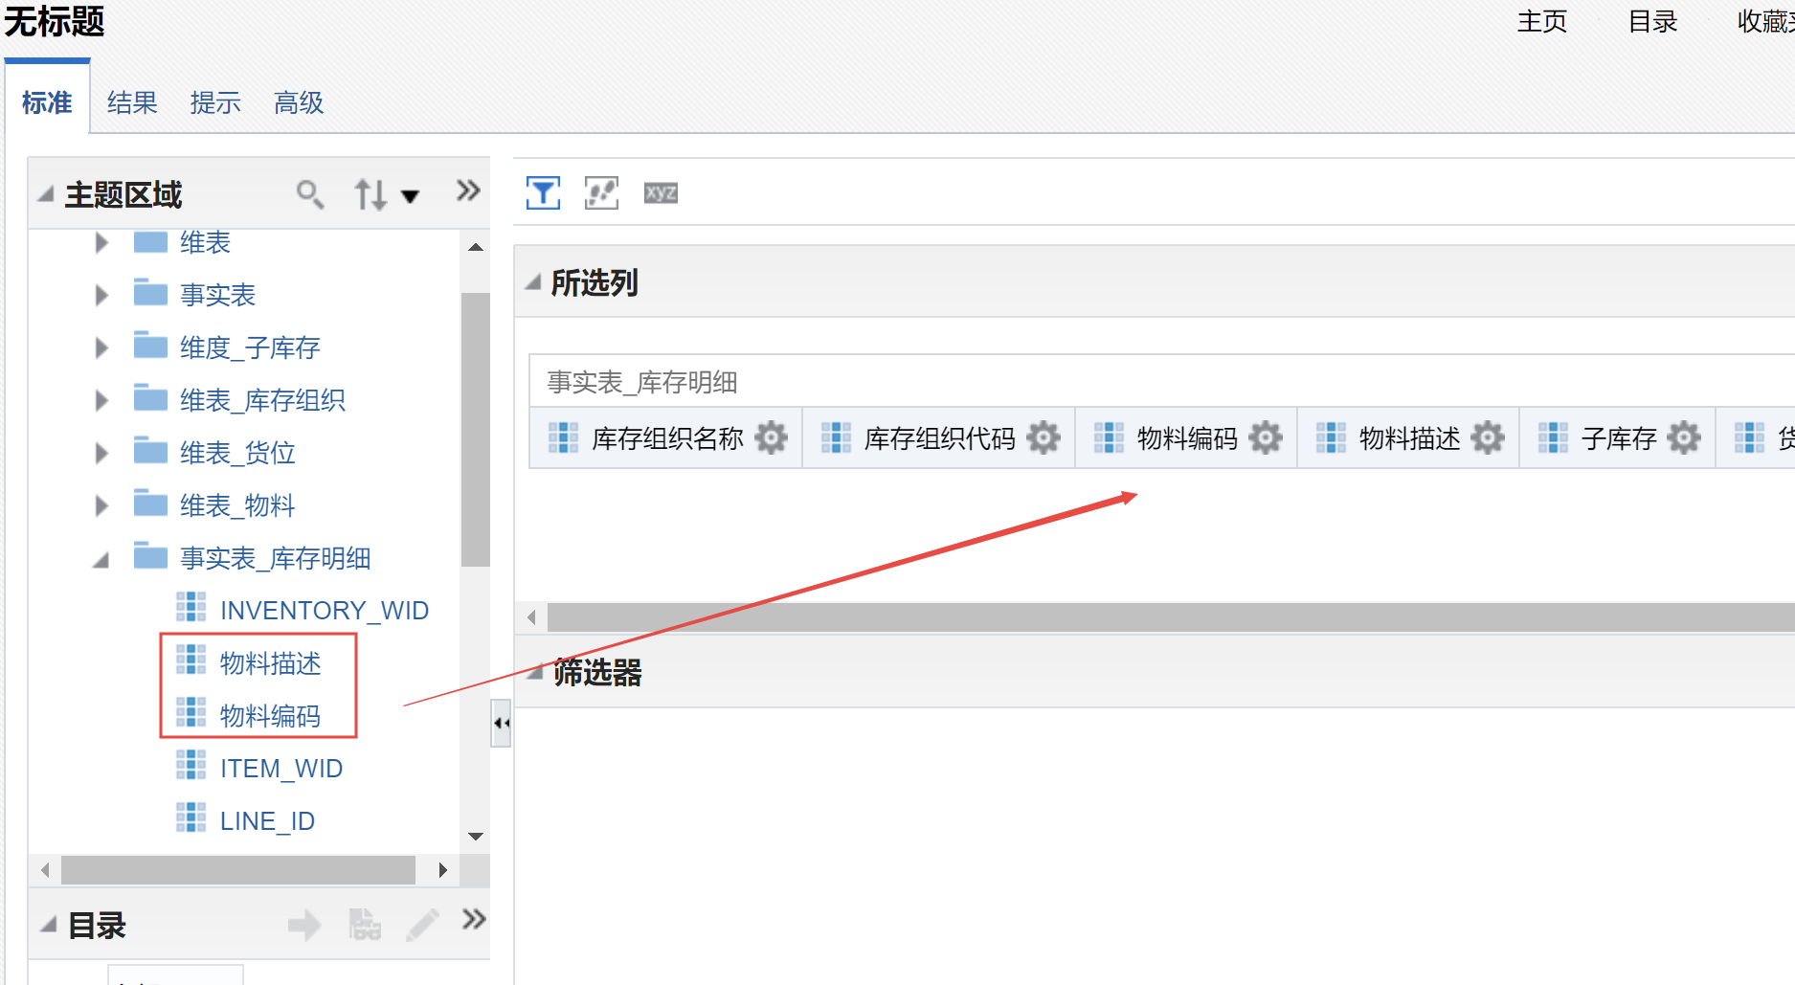
Task: Collapse the 所选列 section
Action: [533, 282]
